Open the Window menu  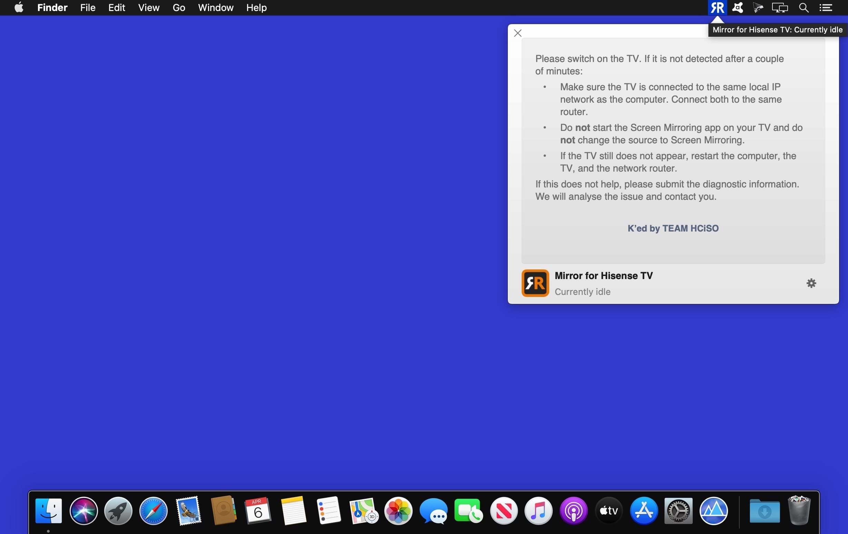(216, 7)
